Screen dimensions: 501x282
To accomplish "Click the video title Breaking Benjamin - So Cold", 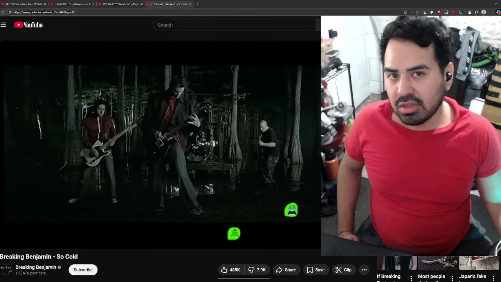I will point(39,257).
